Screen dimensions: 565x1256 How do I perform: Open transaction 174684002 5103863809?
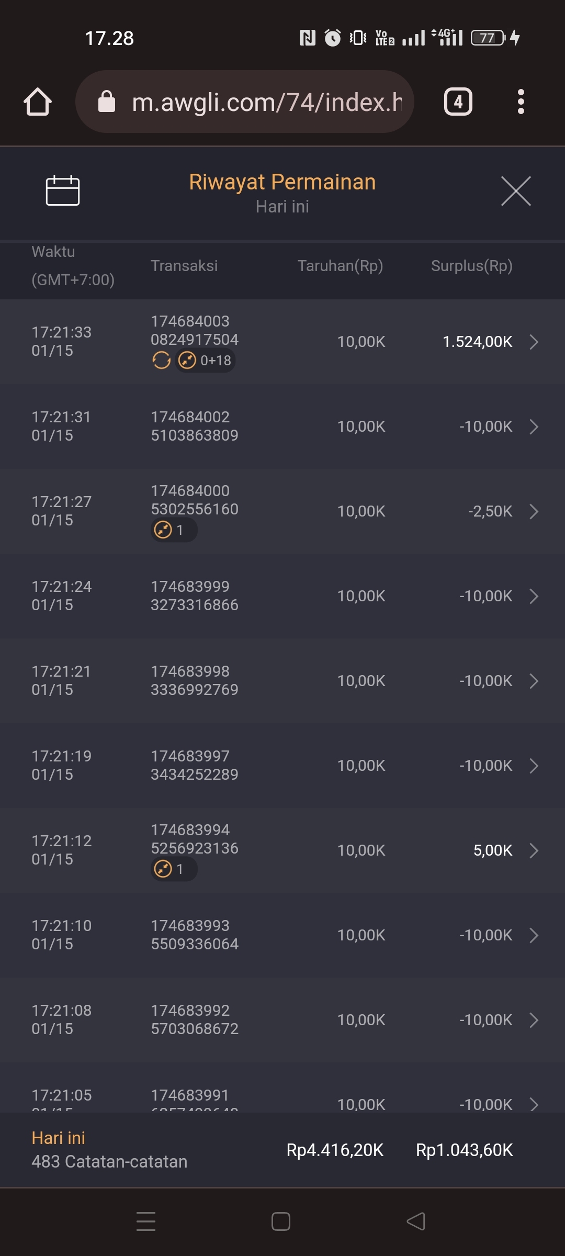pos(194,426)
